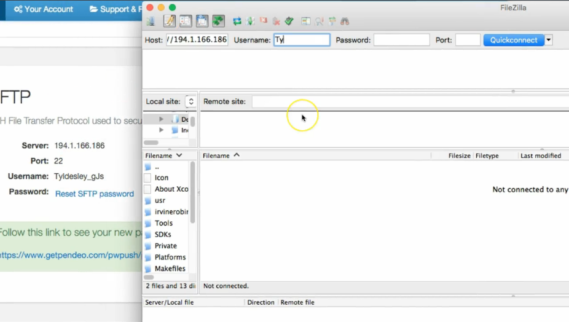The image size is (569, 322).
Task: Select the Makefiles folder
Action: (x=170, y=269)
